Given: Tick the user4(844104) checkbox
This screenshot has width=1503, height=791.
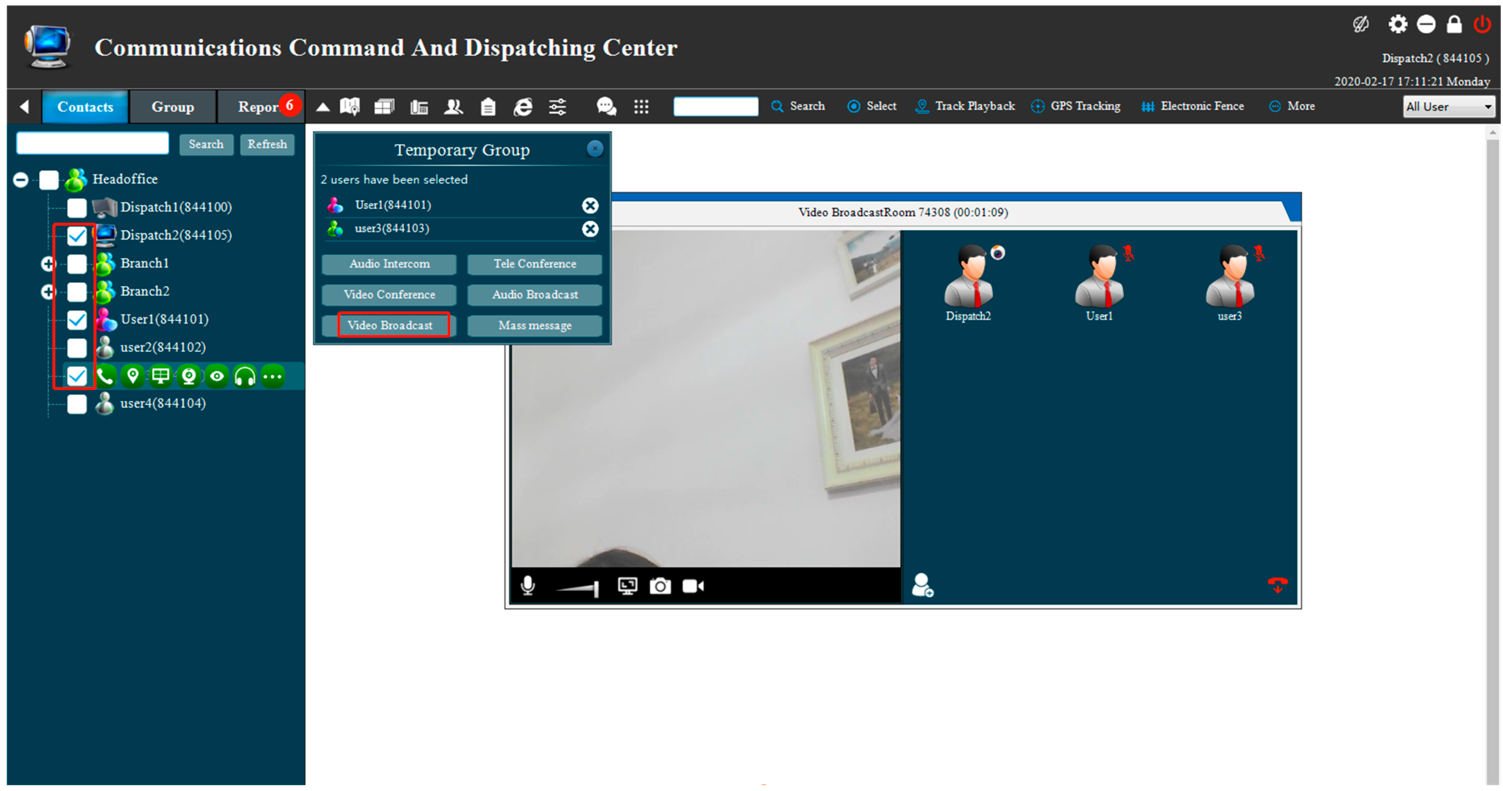Looking at the screenshot, I should [77, 404].
